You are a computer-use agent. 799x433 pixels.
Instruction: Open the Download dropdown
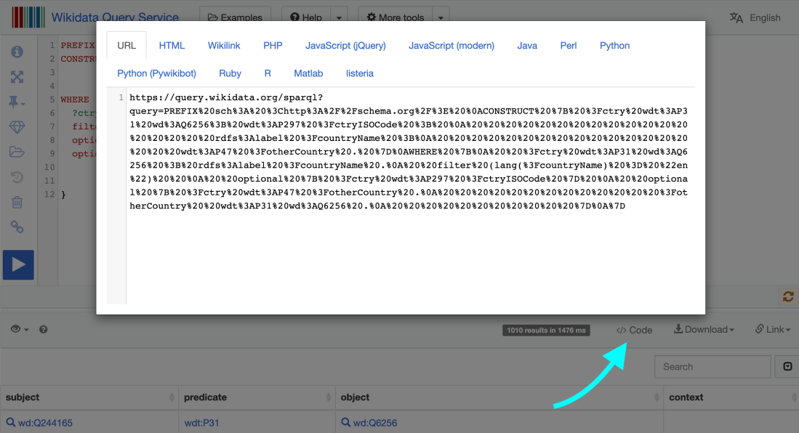pyautogui.click(x=703, y=329)
